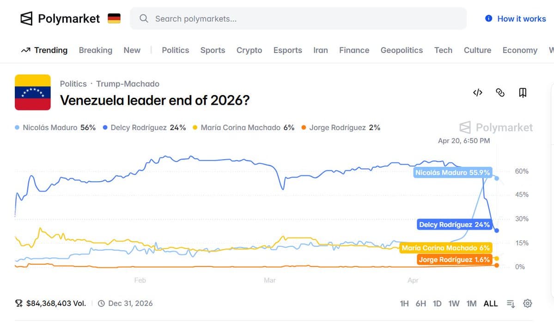
Task: Bookmark this Venezuela market
Action: point(523,93)
